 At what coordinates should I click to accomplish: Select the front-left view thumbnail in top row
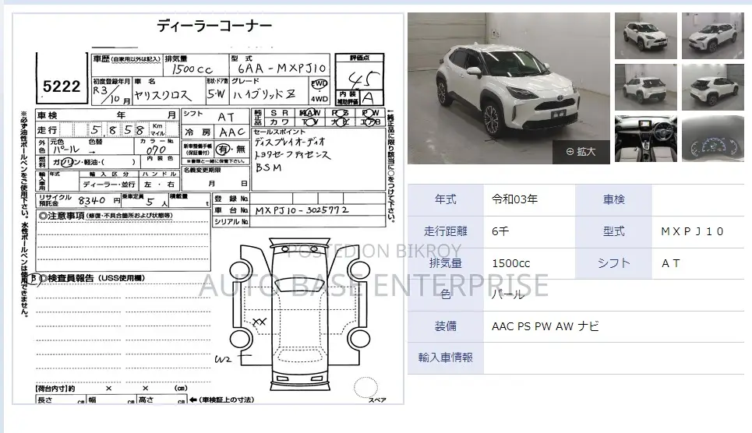pyautogui.click(x=645, y=36)
